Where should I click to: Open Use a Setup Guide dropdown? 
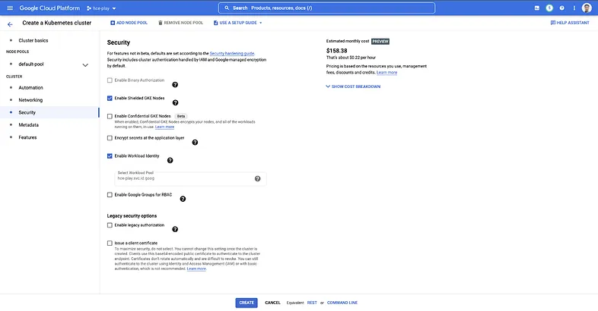tap(238, 23)
